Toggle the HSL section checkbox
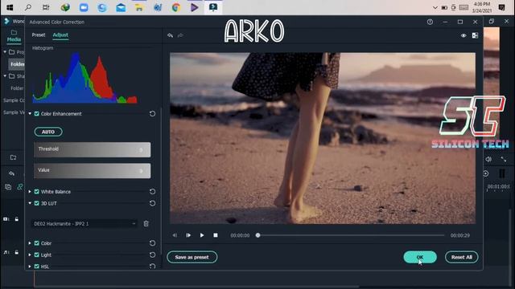 point(37,267)
